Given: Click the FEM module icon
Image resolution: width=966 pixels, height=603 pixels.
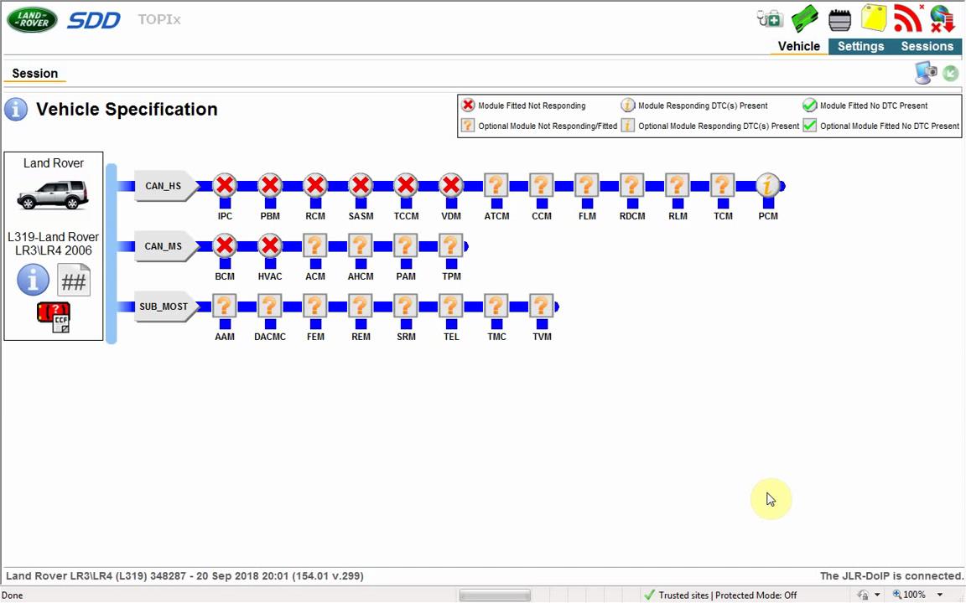Looking at the screenshot, I should click(x=315, y=306).
